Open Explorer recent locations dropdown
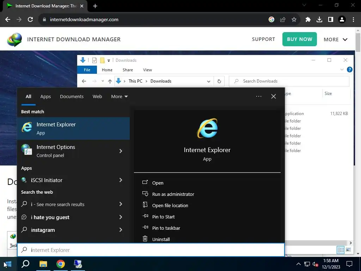Image resolution: width=361 pixels, height=271 pixels. pyautogui.click(x=103, y=81)
